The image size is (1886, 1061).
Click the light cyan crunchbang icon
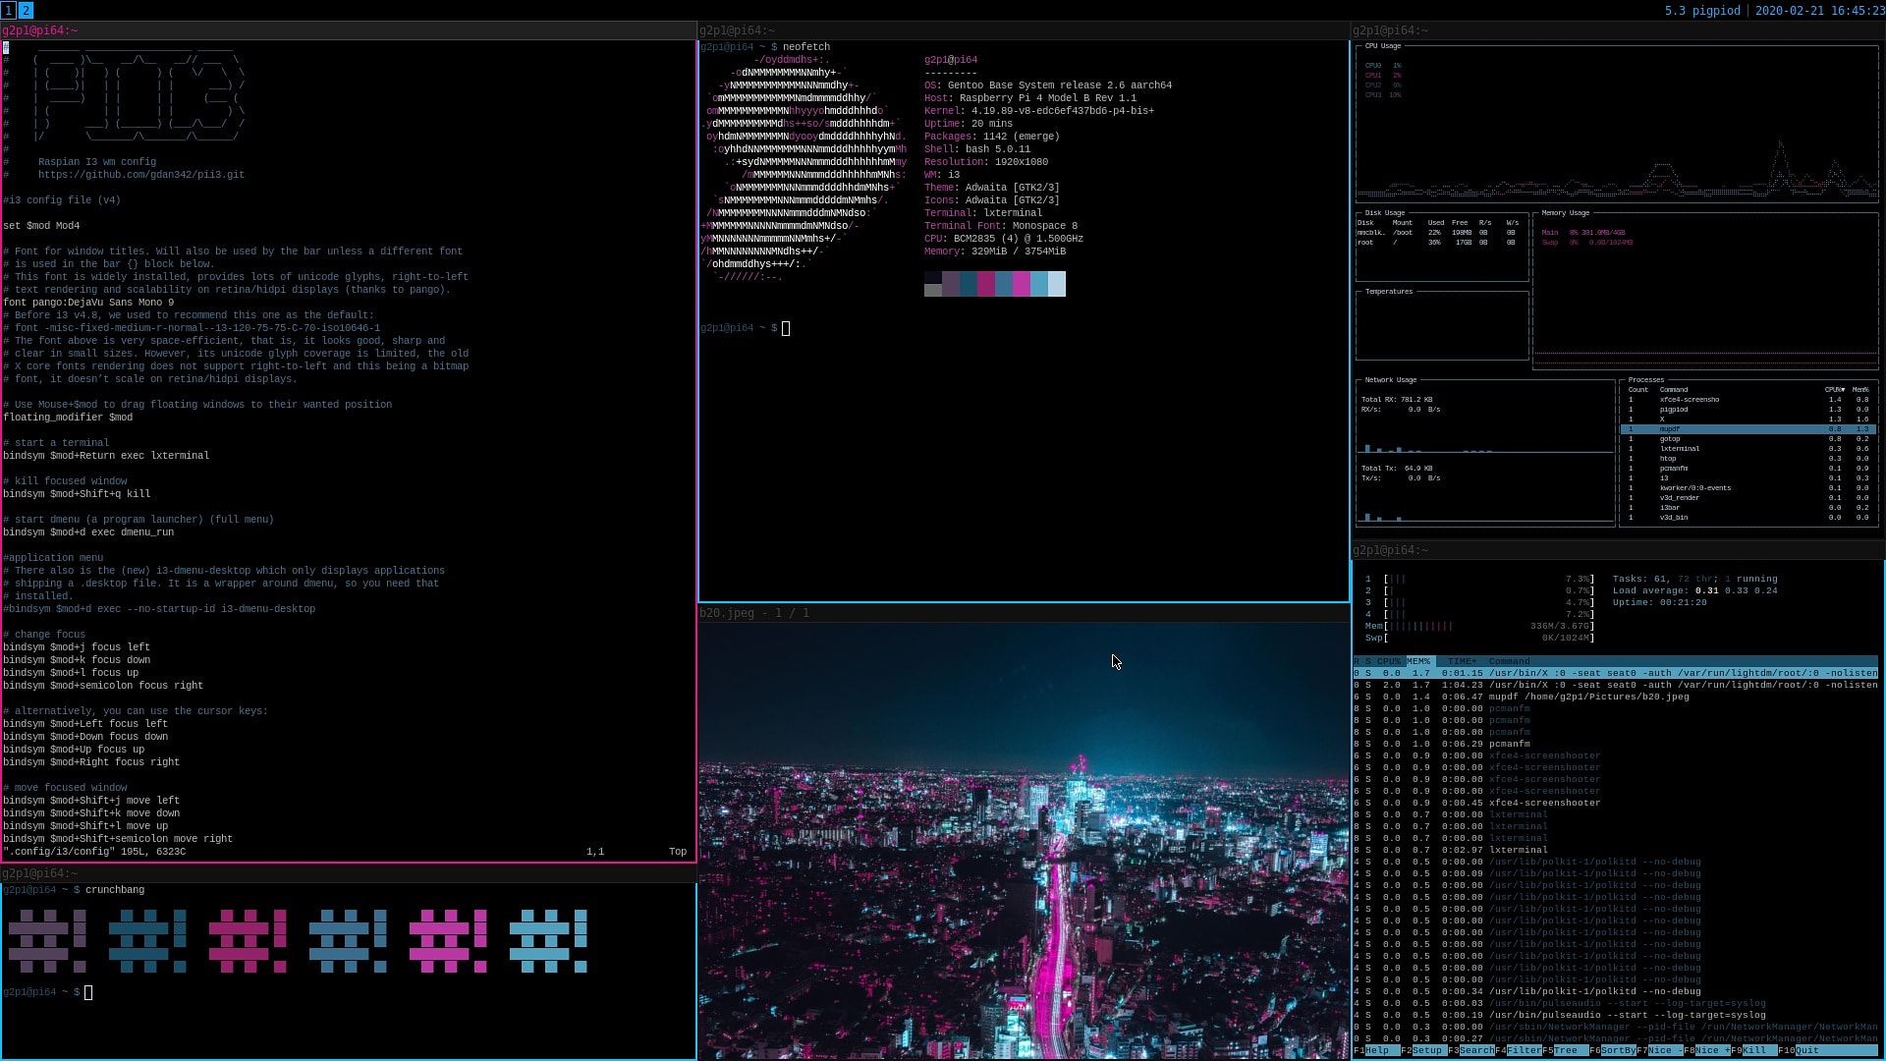(548, 941)
